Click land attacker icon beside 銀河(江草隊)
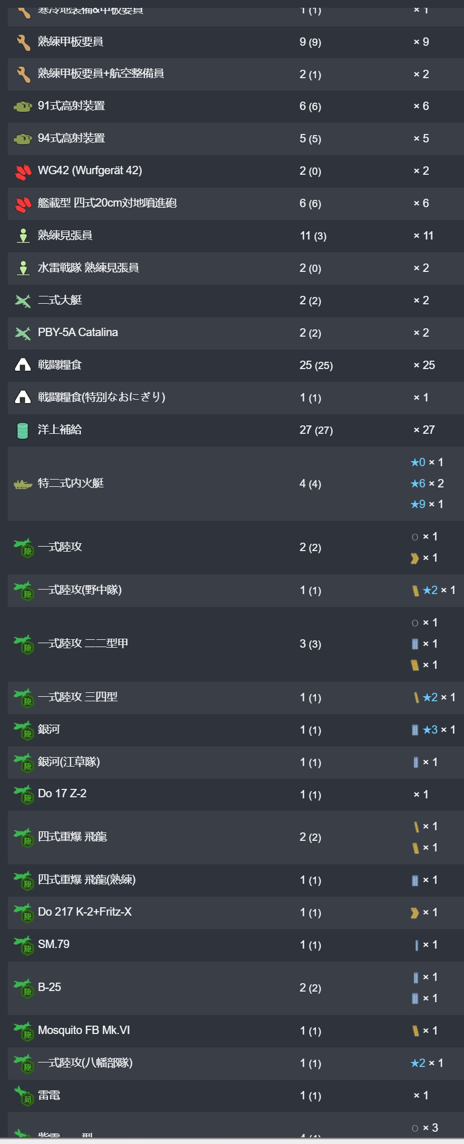The height and width of the screenshot is (1144, 464). [x=23, y=763]
